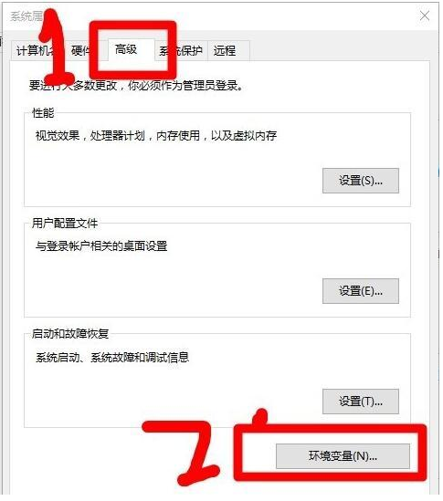This screenshot has height=501, width=443.
Task: Click the 视觉效果 performance description text
Action: pyautogui.click(x=156, y=136)
